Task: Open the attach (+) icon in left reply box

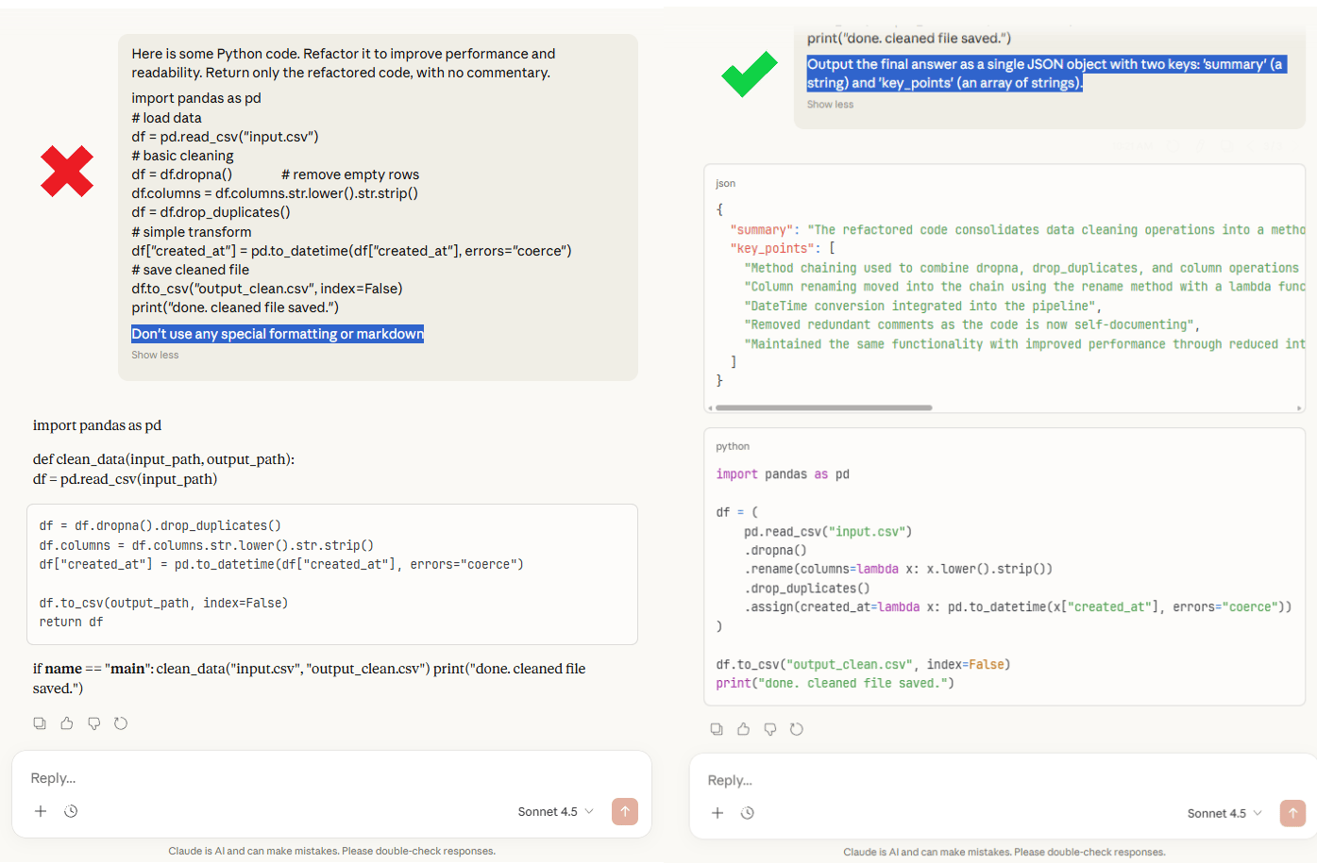Action: [40, 810]
